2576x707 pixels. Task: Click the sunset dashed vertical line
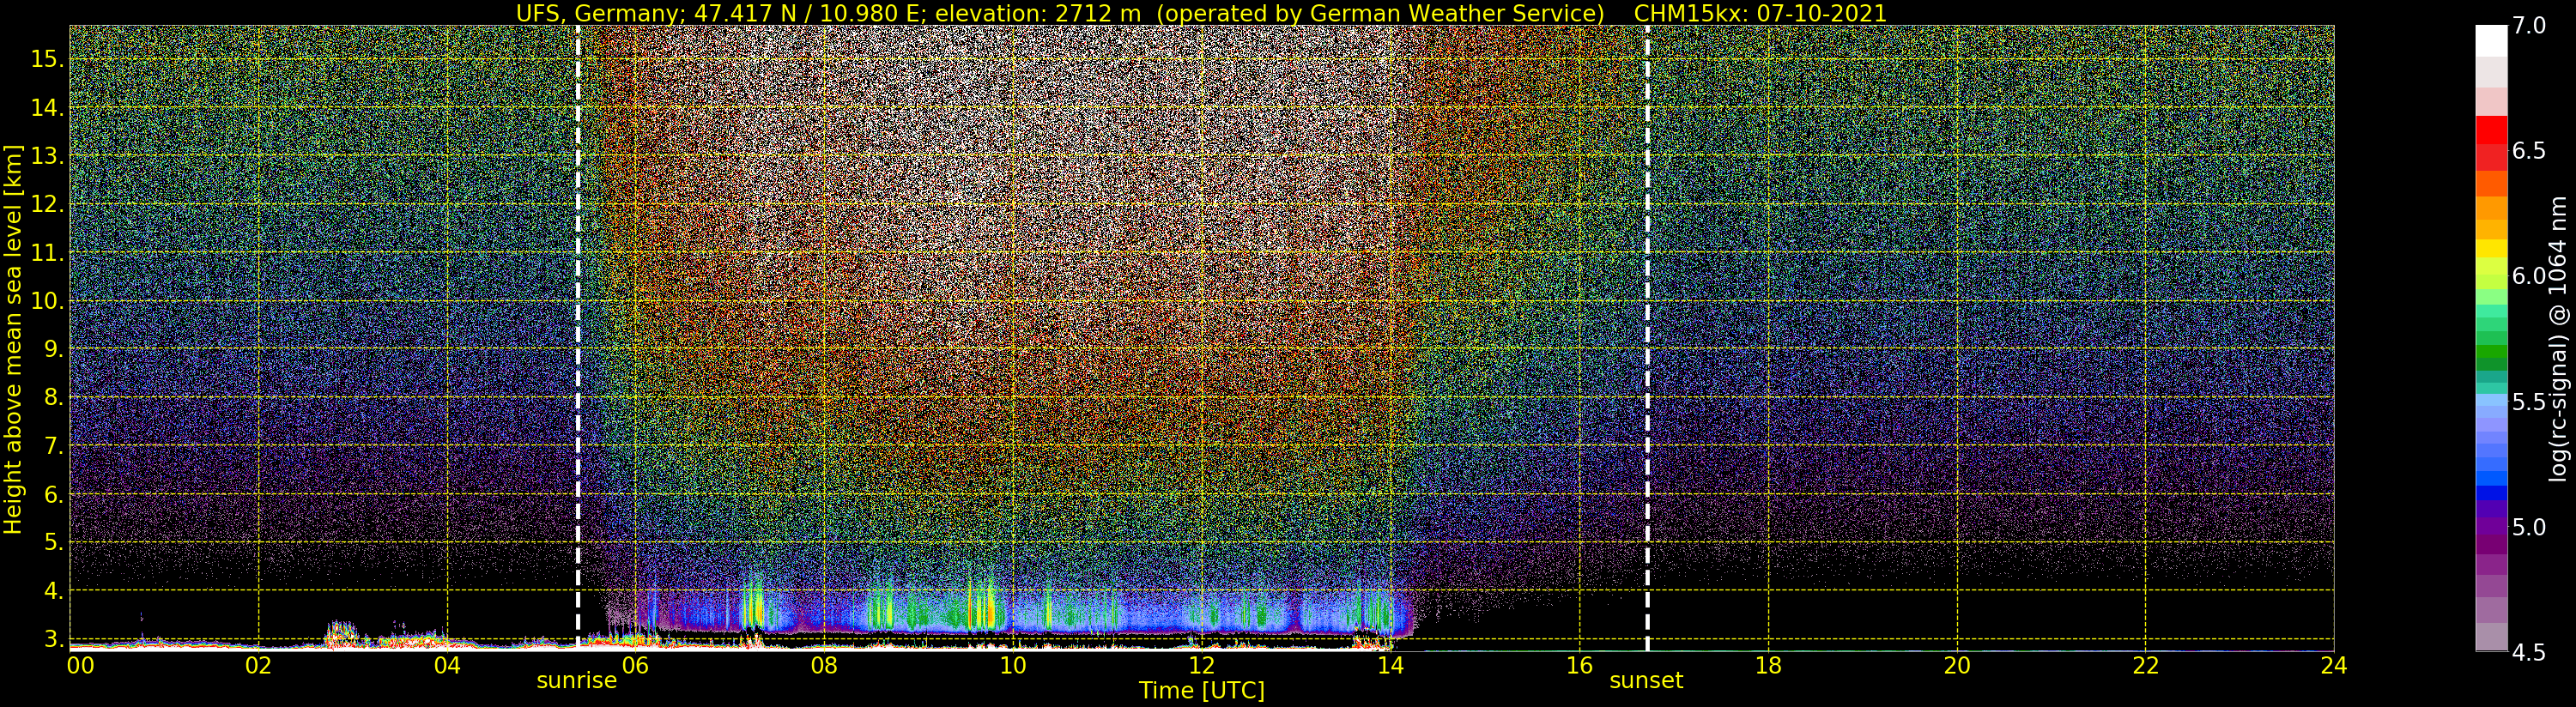point(1647,338)
